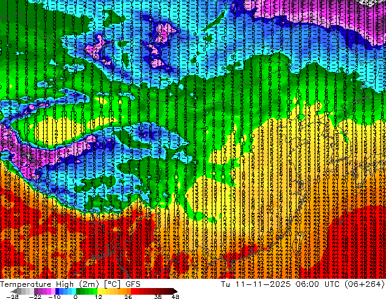The height and width of the screenshot is (299, 386).
Task: Click the gray arrow at legend's cold end
Action: pyautogui.click(x=13, y=291)
